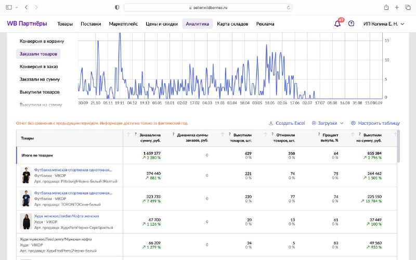Click the Excel download icon
The width and height of the screenshot is (416, 260).
(x=271, y=123)
